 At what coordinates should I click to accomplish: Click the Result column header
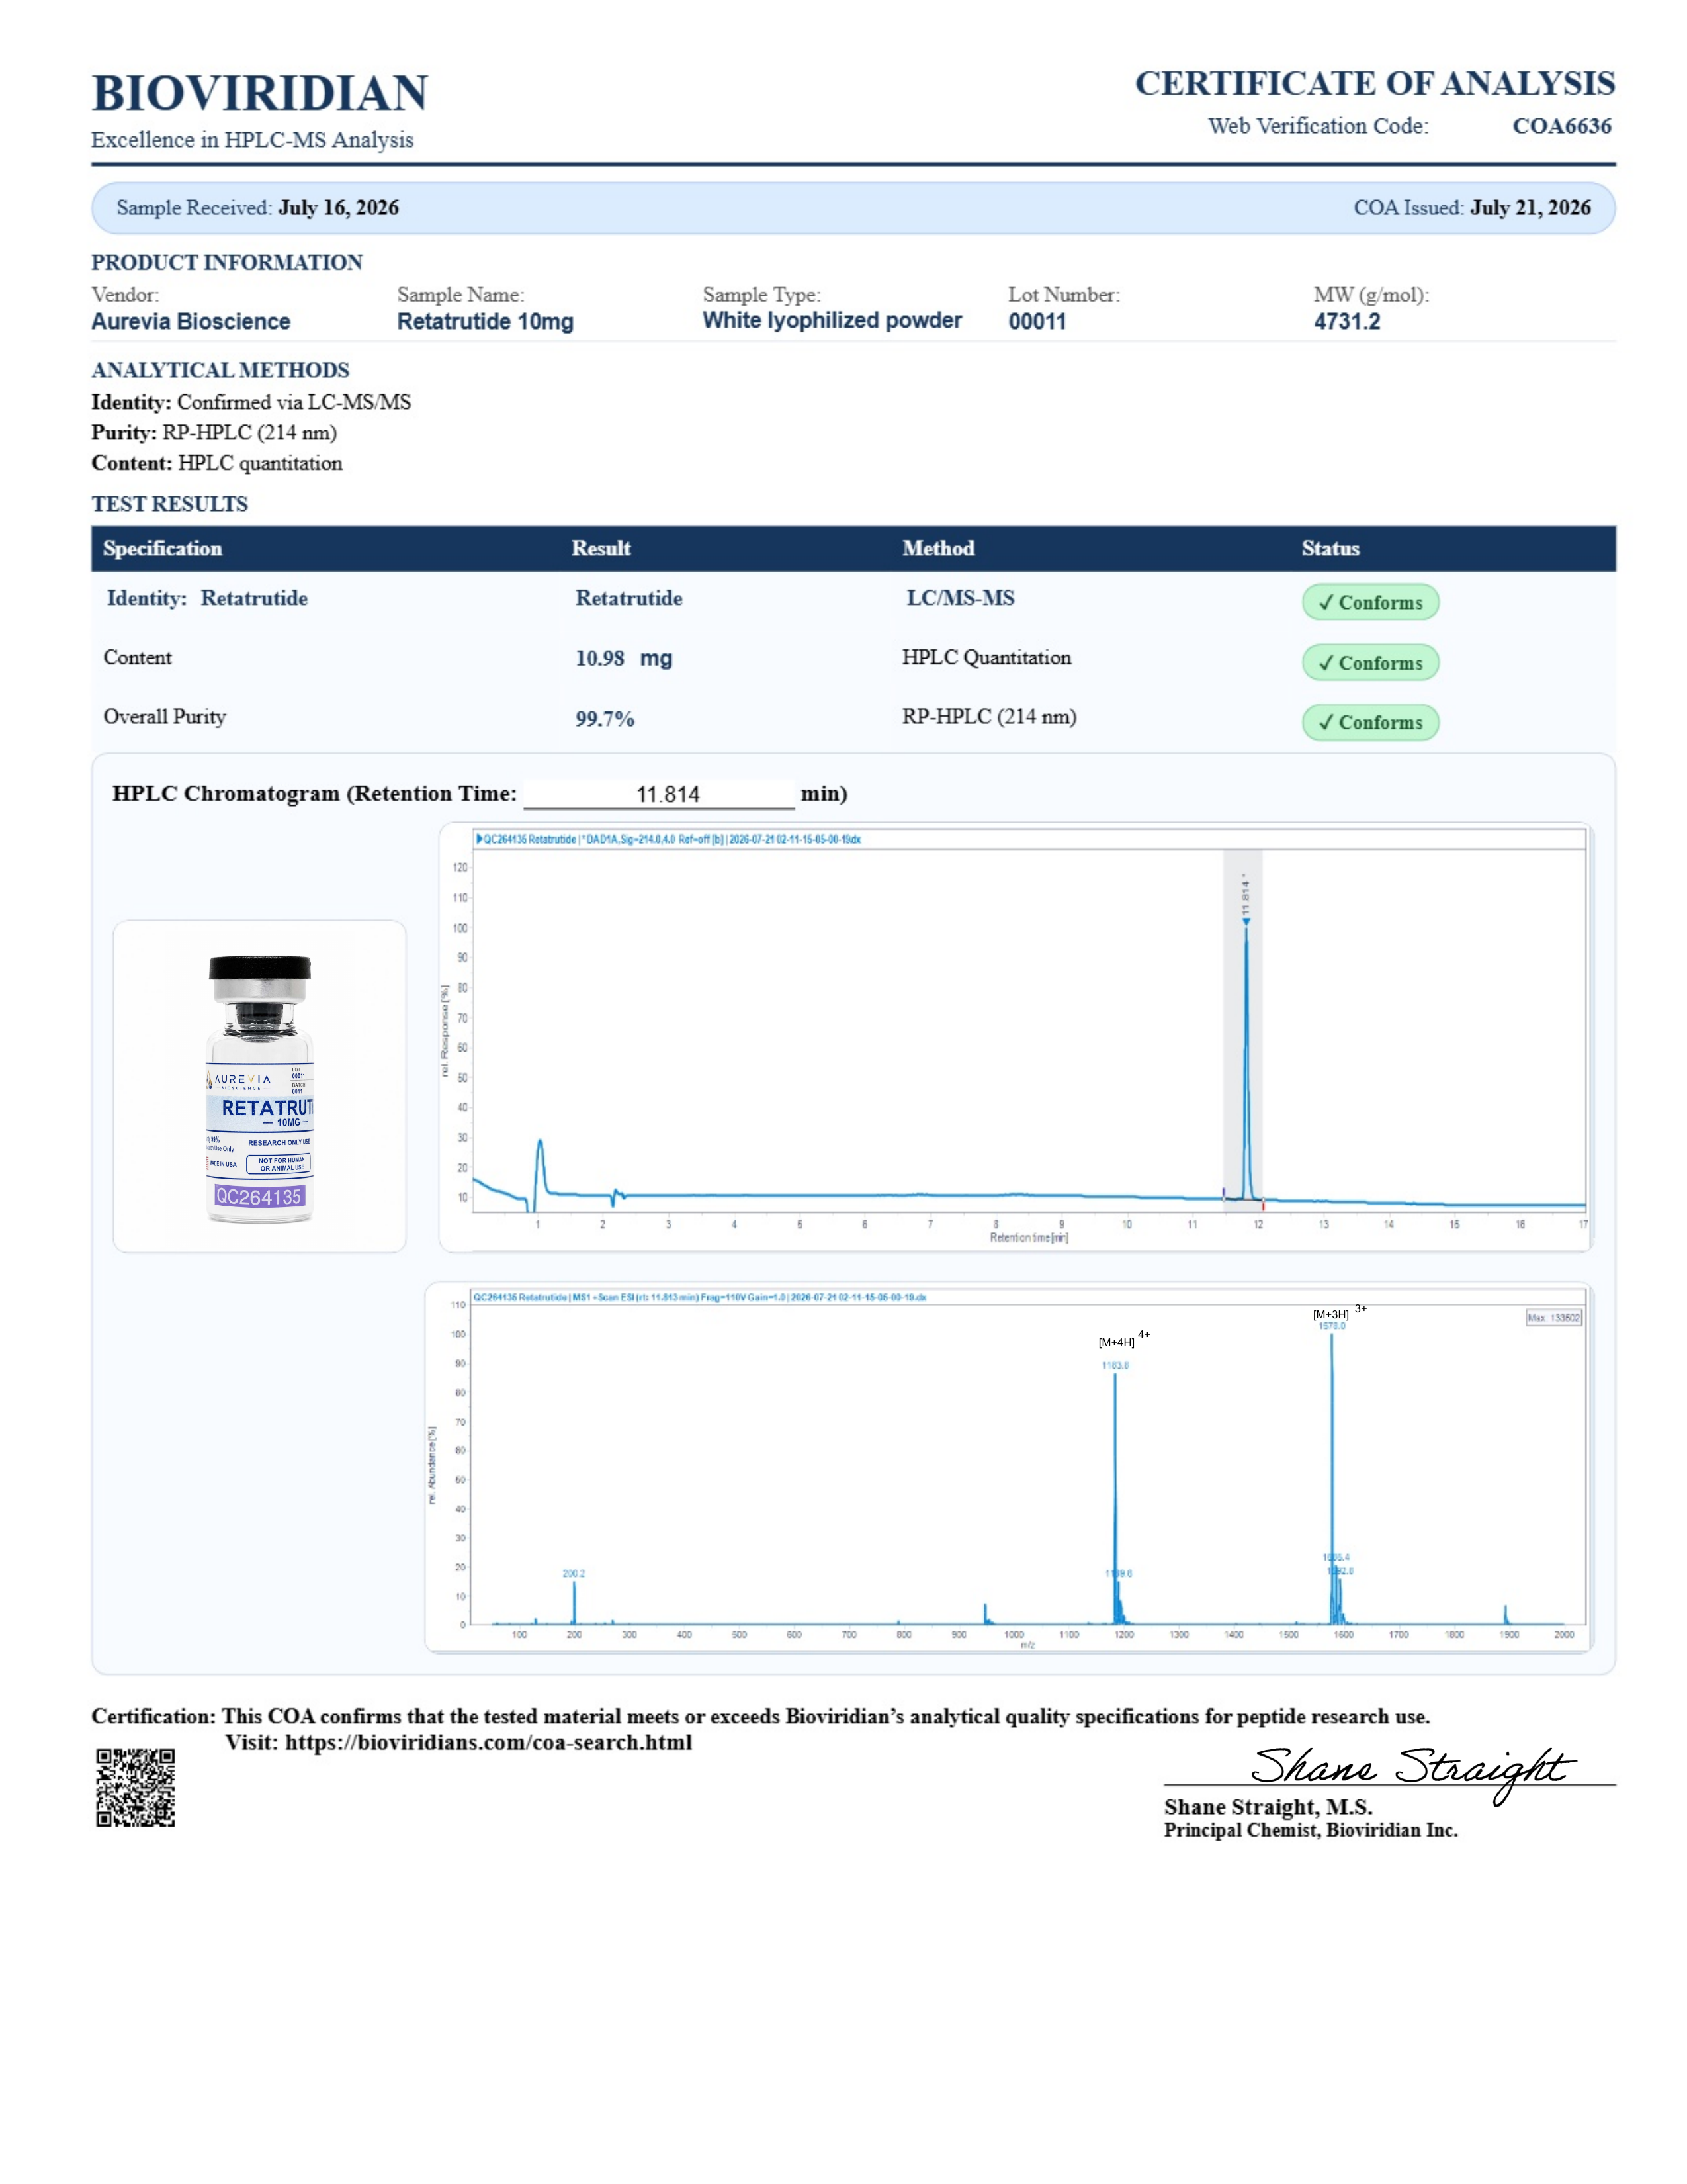601,548
